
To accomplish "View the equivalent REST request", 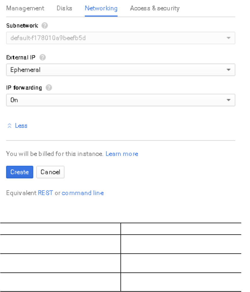I will point(45,193).
